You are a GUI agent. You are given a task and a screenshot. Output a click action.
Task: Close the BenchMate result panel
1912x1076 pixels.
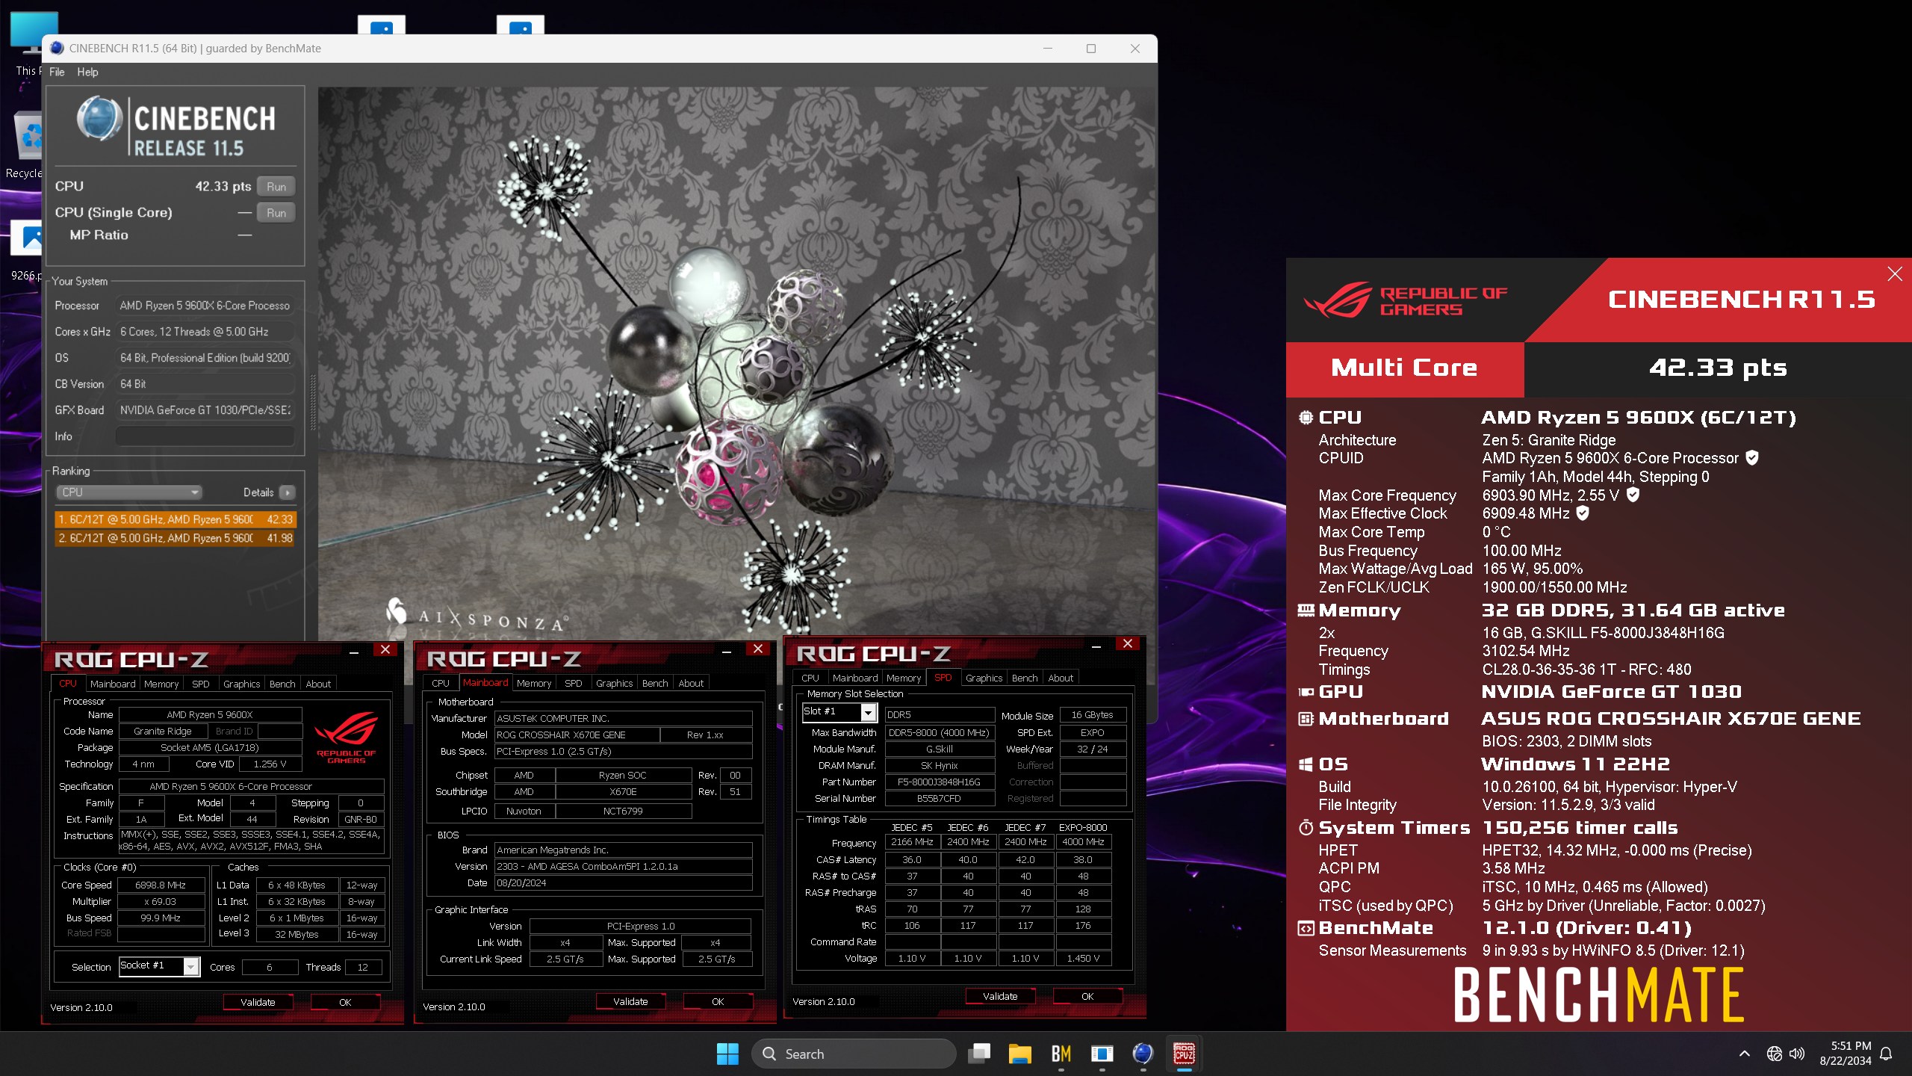1894,274
